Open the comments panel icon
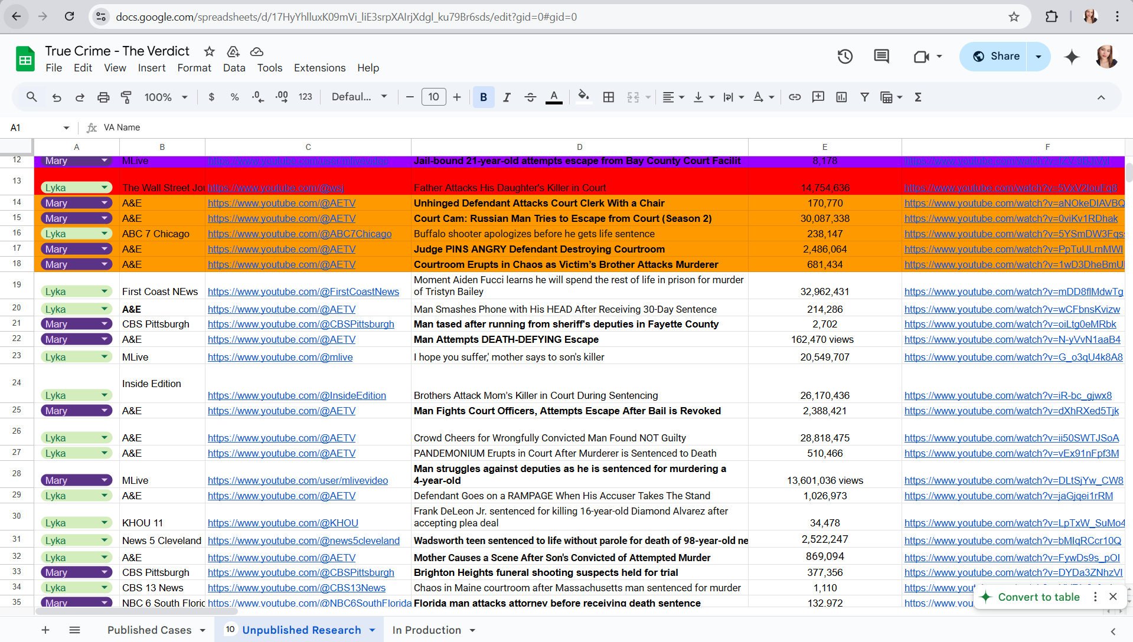The height and width of the screenshot is (642, 1133). point(881,57)
